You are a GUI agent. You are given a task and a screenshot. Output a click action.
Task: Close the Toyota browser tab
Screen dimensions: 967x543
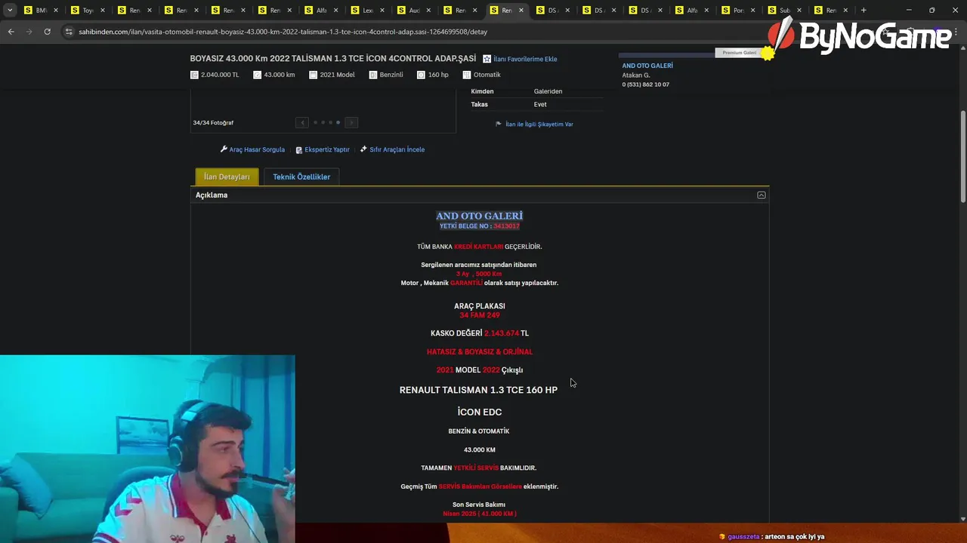pyautogui.click(x=102, y=11)
